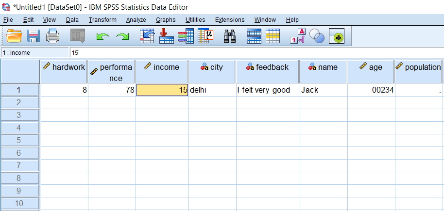Toggle value labels icon
Image resolution: width=444 pixels, height=211 pixels.
click(x=298, y=36)
